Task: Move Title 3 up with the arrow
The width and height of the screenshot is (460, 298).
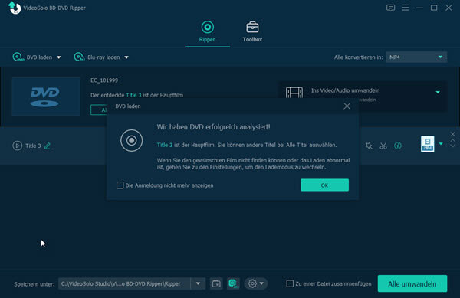Action: (x=452, y=141)
